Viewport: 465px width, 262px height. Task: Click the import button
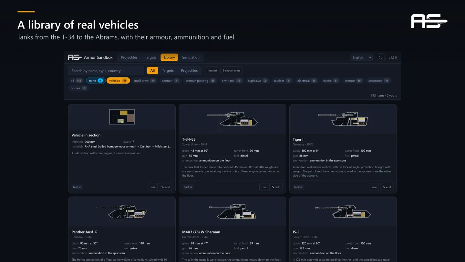[x=212, y=71]
